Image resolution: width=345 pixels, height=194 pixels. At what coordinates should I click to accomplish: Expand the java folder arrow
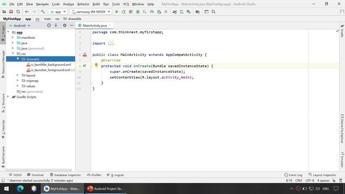13,43
